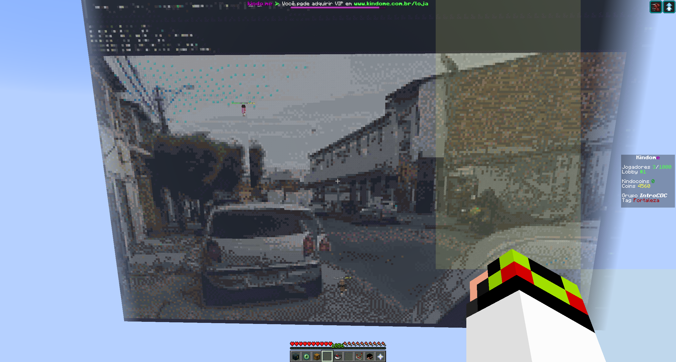Click the Speed effect status icon
This screenshot has height=362, width=676.
click(x=656, y=7)
